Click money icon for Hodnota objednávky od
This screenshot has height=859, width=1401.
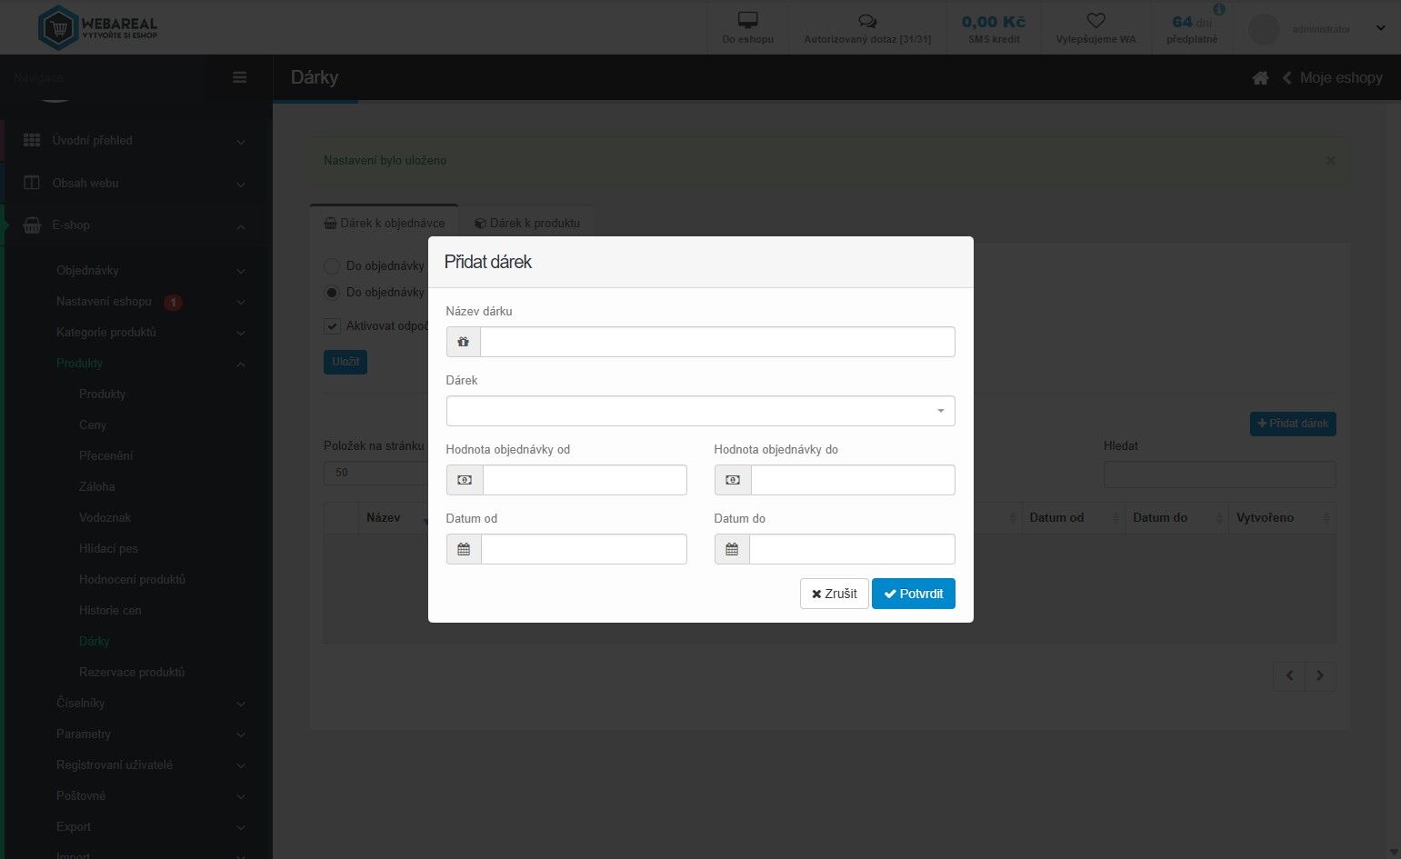tap(465, 480)
